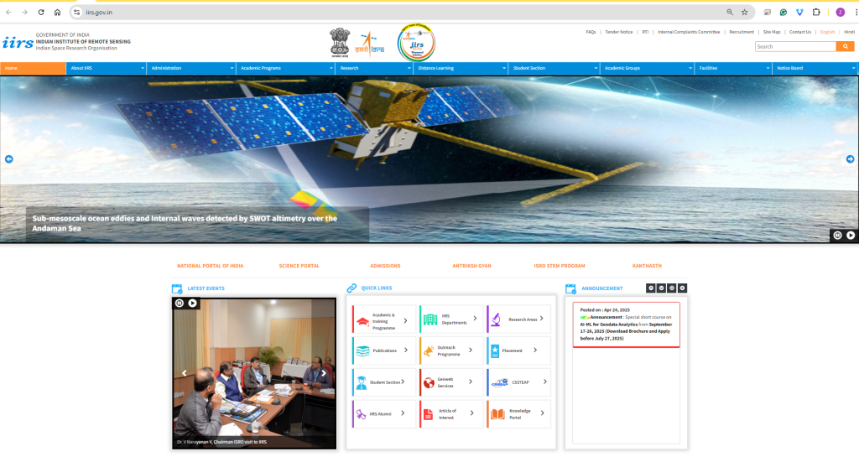Open National Portal of India link
Image resolution: width=859 pixels, height=457 pixels.
click(211, 266)
